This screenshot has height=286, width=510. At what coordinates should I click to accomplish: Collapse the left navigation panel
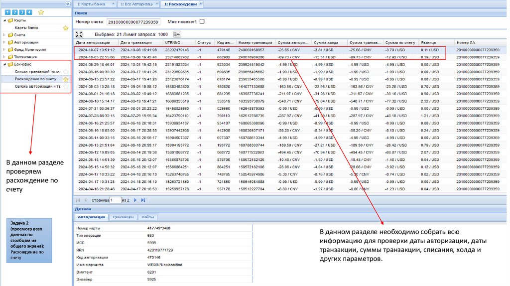(68, 3)
